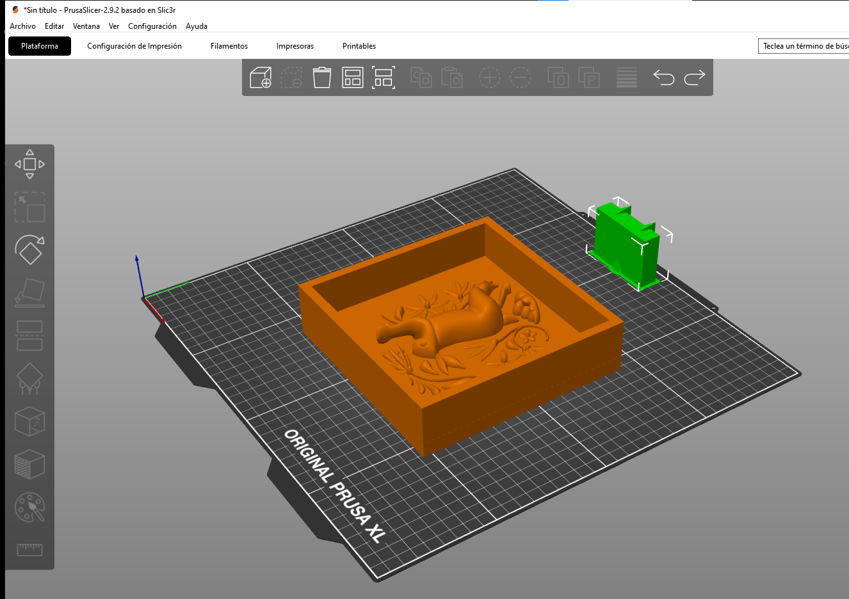Screen dimensions: 849x599
Task: Select the Cut tool
Action: coord(29,336)
